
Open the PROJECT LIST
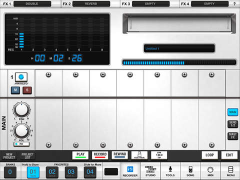pyautogui.click(x=27, y=156)
